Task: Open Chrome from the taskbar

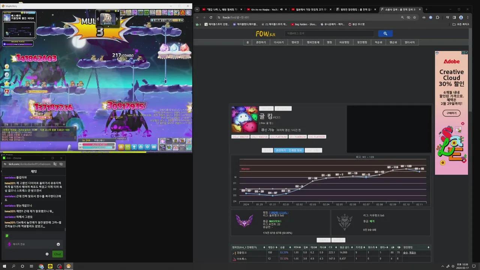Action: click(41, 266)
